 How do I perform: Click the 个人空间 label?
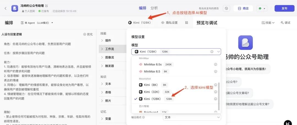[28, 11]
